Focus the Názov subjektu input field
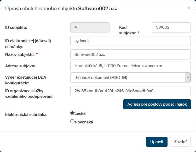The width and height of the screenshot is (196, 152). (130, 55)
